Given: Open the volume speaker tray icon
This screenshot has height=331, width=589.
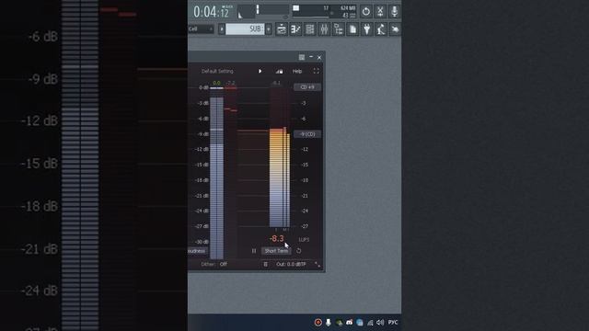Looking at the screenshot, I should pyautogui.click(x=380, y=323).
